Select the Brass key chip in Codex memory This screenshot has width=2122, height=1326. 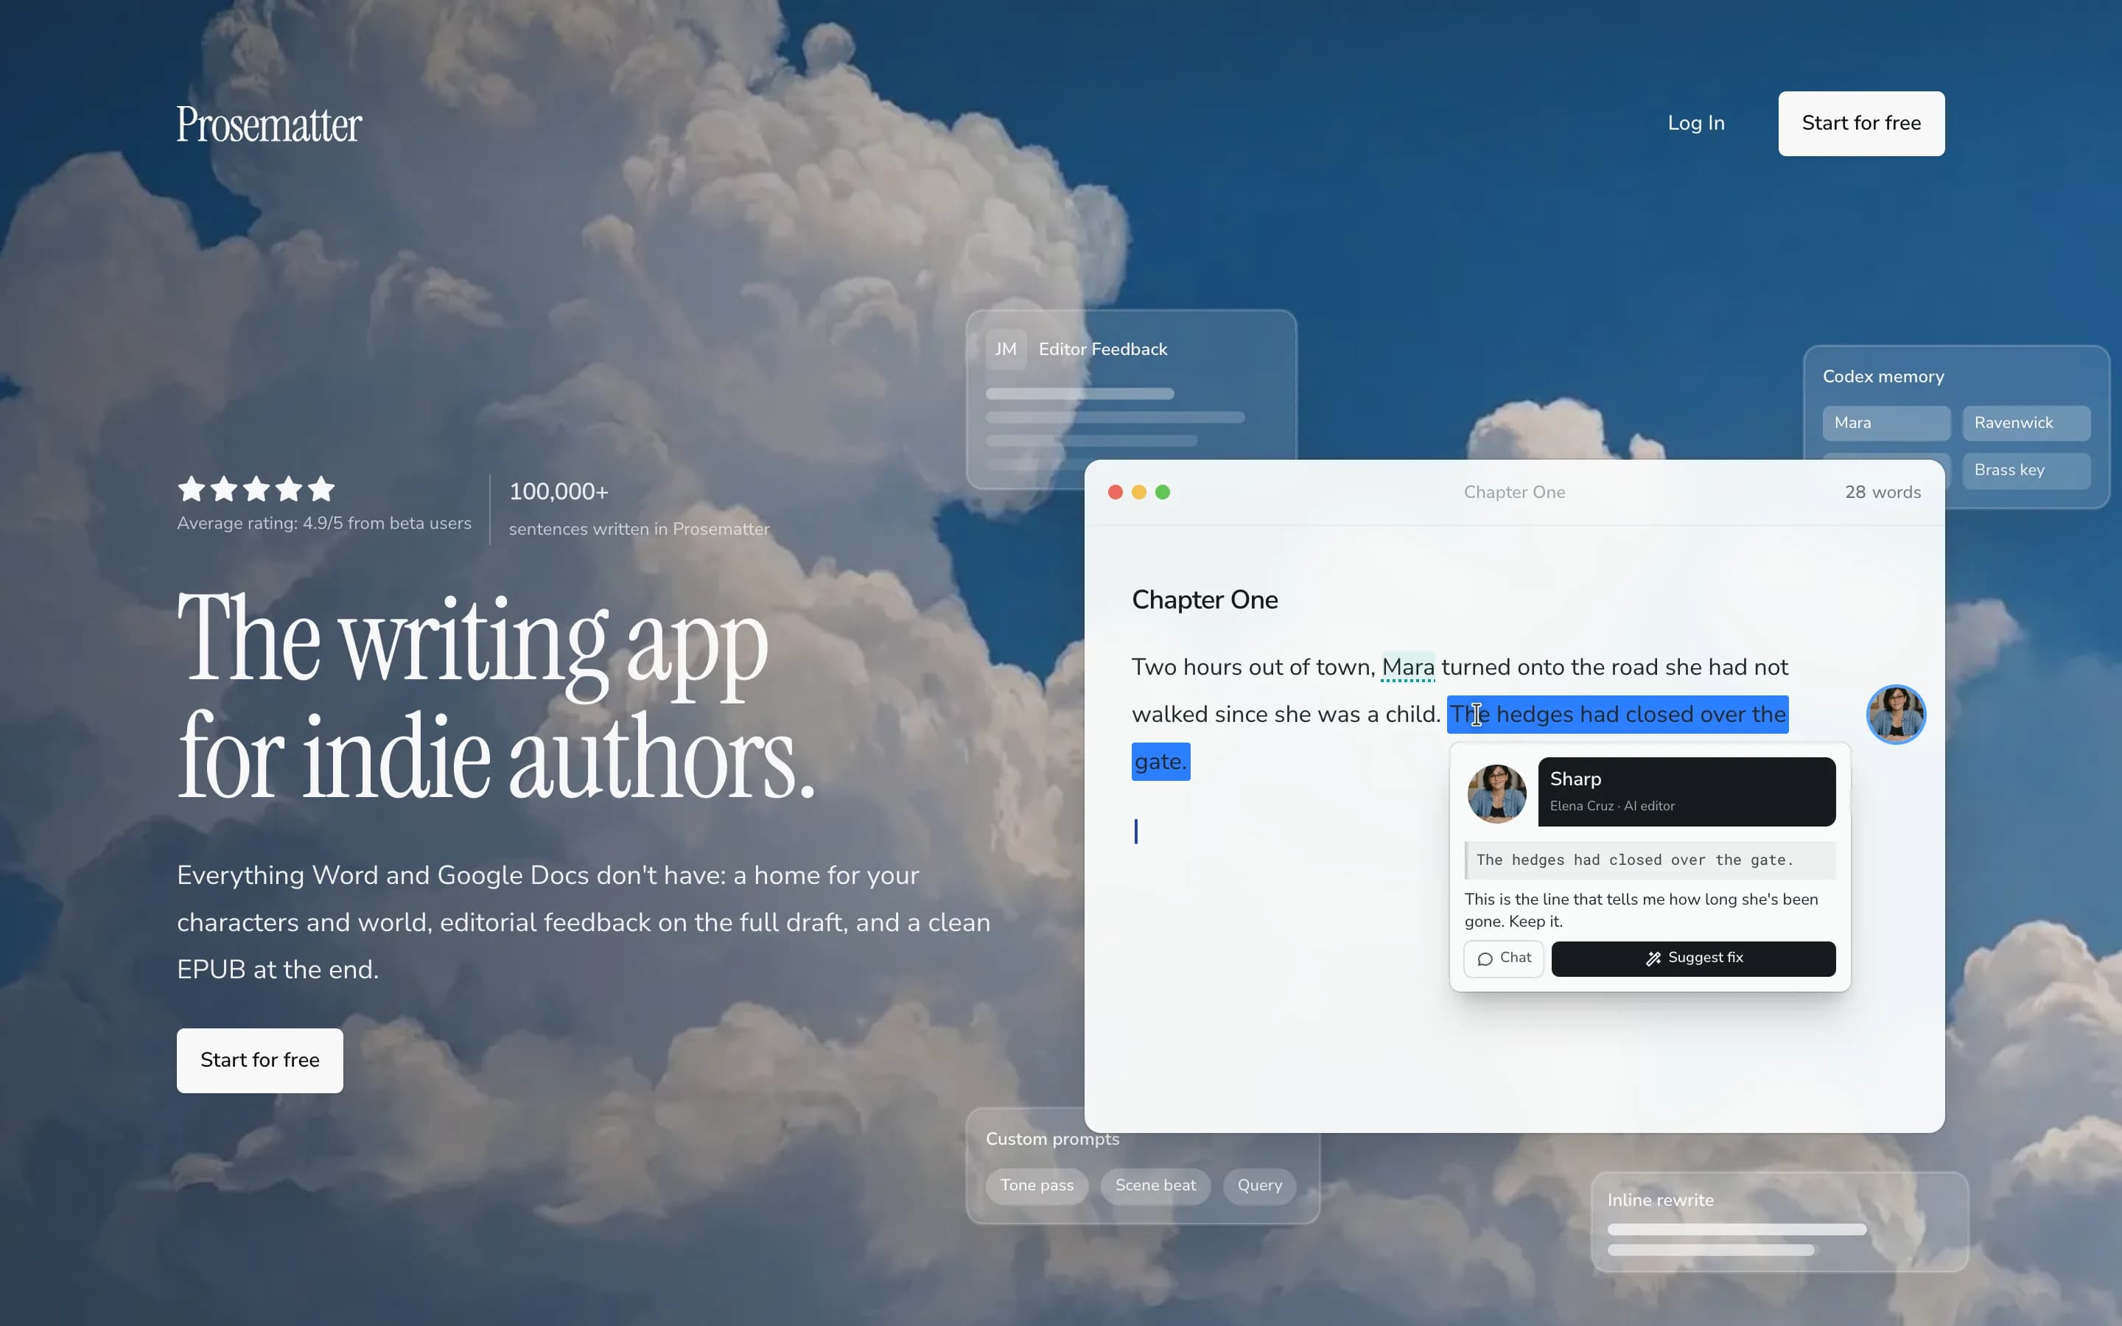(x=2026, y=470)
